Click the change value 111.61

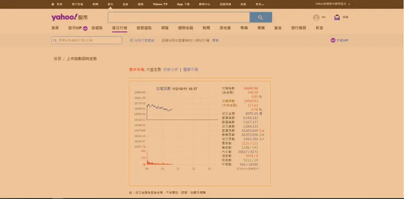coord(252,105)
